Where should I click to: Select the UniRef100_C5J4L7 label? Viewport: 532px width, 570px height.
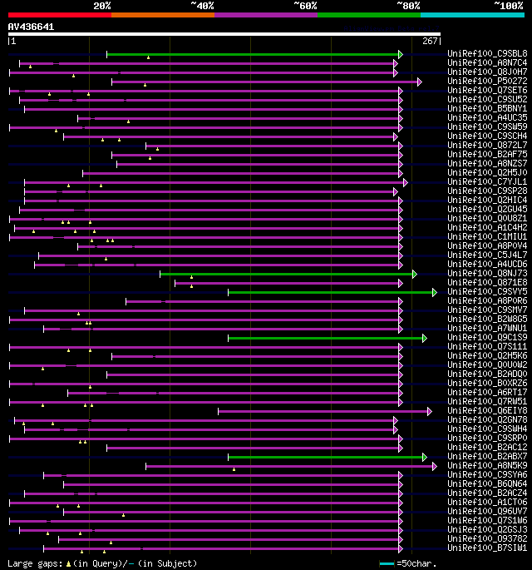tap(487, 255)
